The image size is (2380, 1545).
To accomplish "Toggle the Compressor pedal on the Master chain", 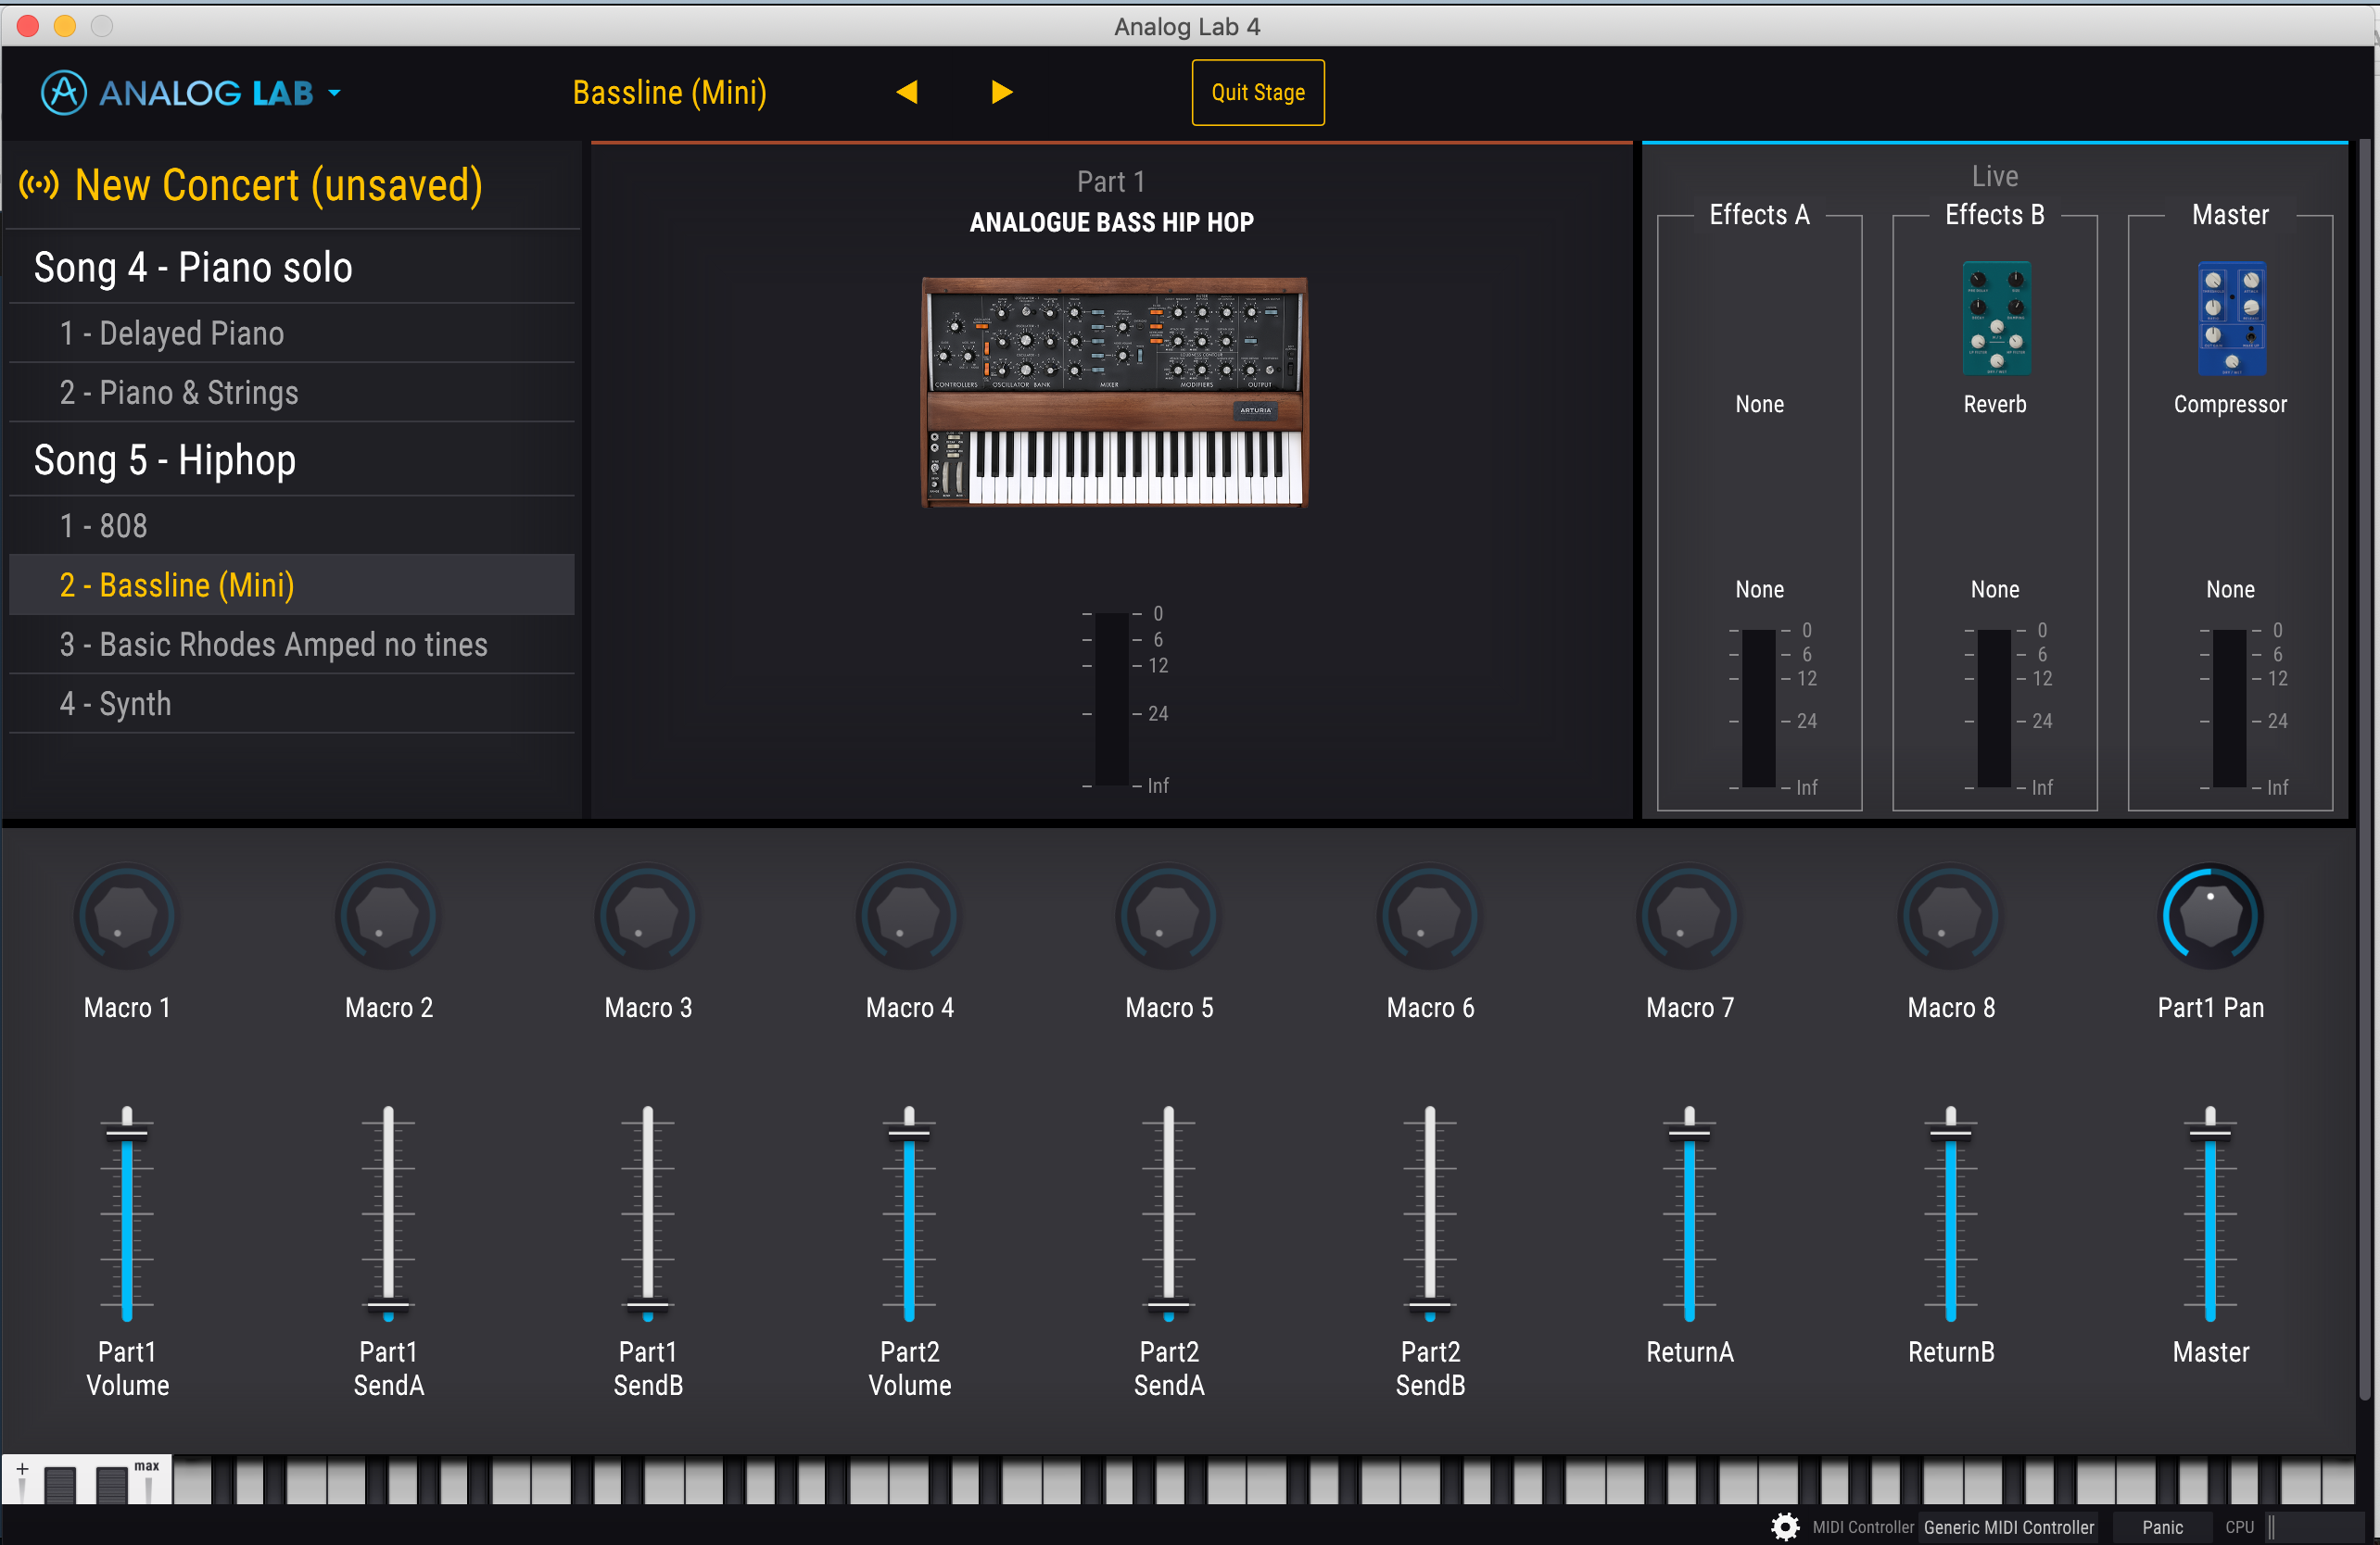I will (x=2231, y=318).
